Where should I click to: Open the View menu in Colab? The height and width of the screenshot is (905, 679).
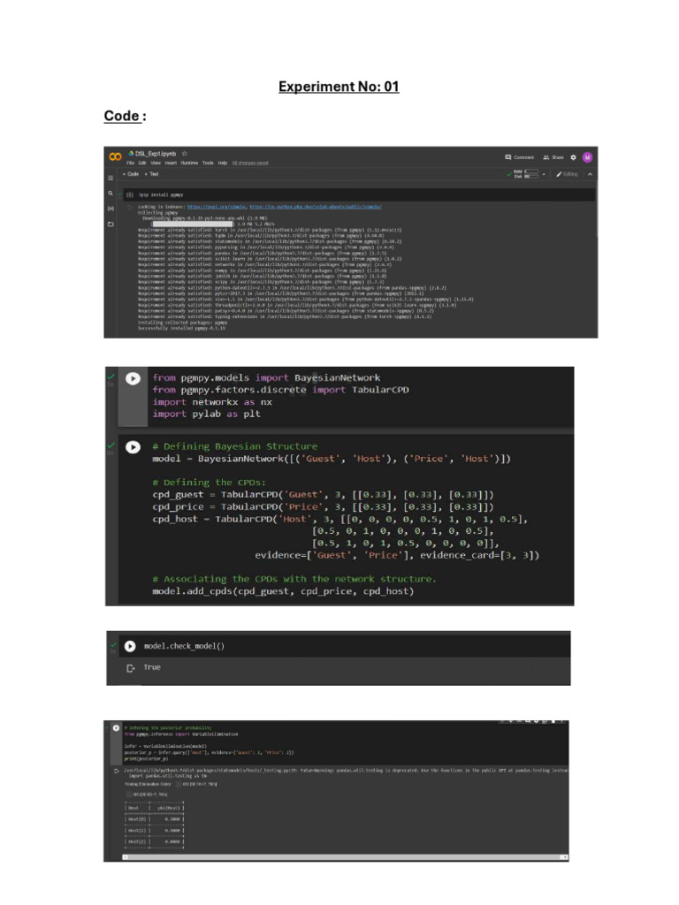click(x=156, y=163)
